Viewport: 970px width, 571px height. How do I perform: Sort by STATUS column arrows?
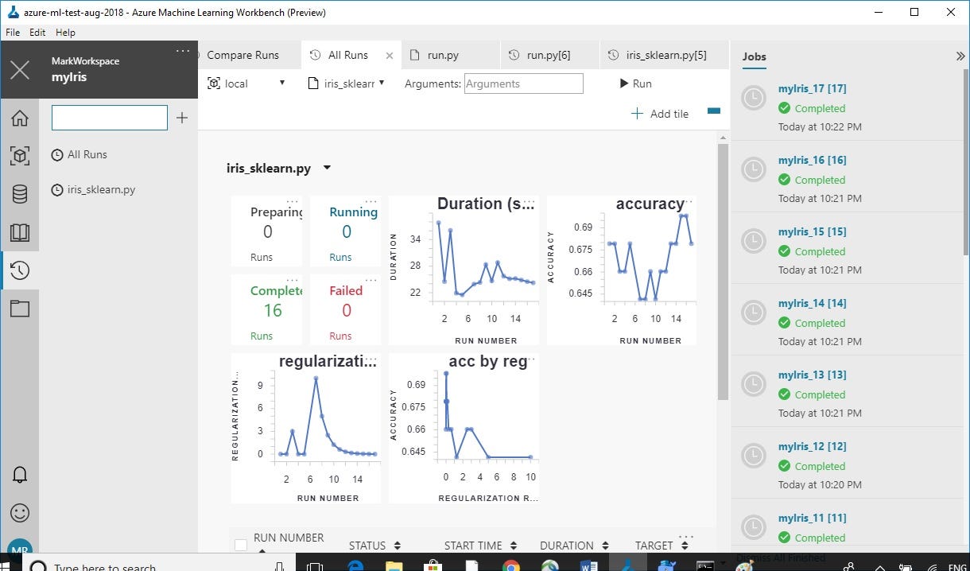click(398, 546)
